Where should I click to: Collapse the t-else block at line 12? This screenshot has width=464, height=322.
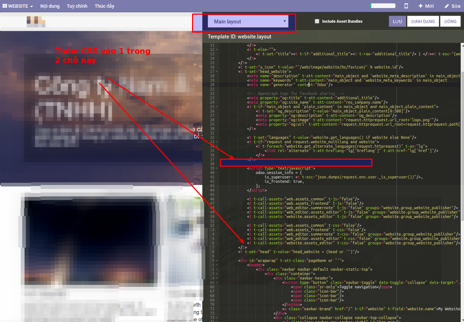(217, 49)
